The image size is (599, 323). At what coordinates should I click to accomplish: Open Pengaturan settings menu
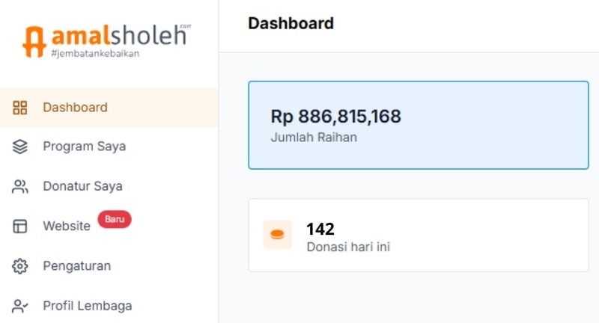tap(76, 265)
